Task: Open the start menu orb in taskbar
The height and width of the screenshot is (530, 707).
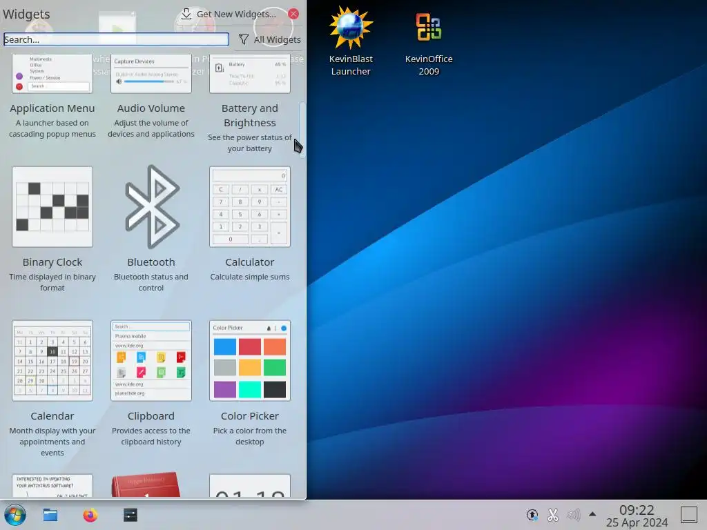Action: 15,515
